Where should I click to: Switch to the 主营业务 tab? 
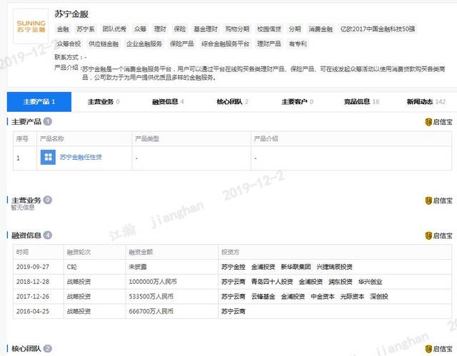coord(104,101)
